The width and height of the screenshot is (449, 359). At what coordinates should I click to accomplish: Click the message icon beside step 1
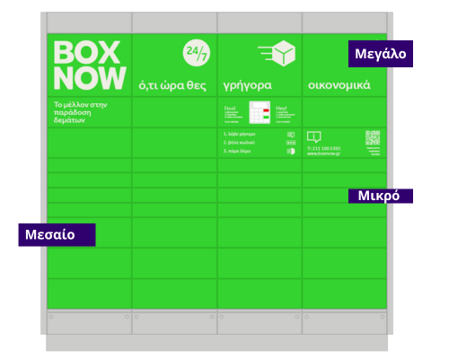click(x=291, y=135)
